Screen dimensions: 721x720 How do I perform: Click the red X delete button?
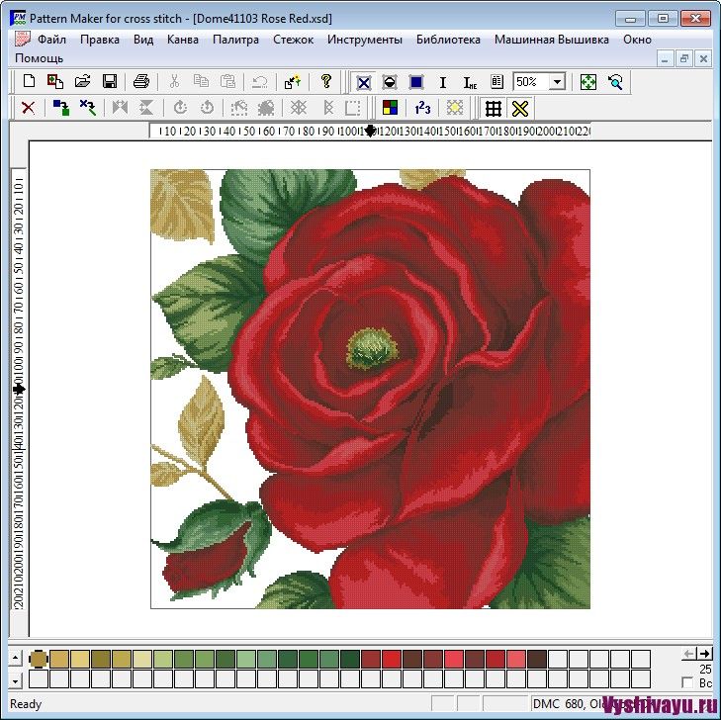click(28, 109)
